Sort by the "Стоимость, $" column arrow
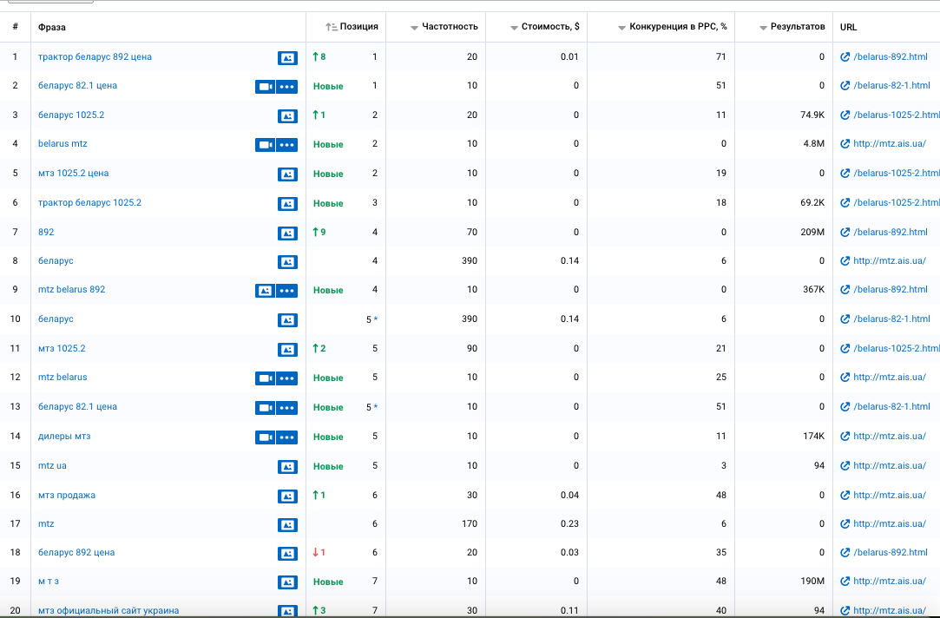 [514, 28]
